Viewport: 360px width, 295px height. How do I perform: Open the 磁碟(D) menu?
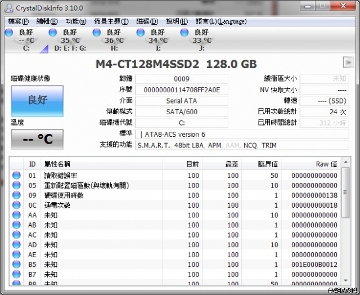pyautogui.click(x=147, y=21)
